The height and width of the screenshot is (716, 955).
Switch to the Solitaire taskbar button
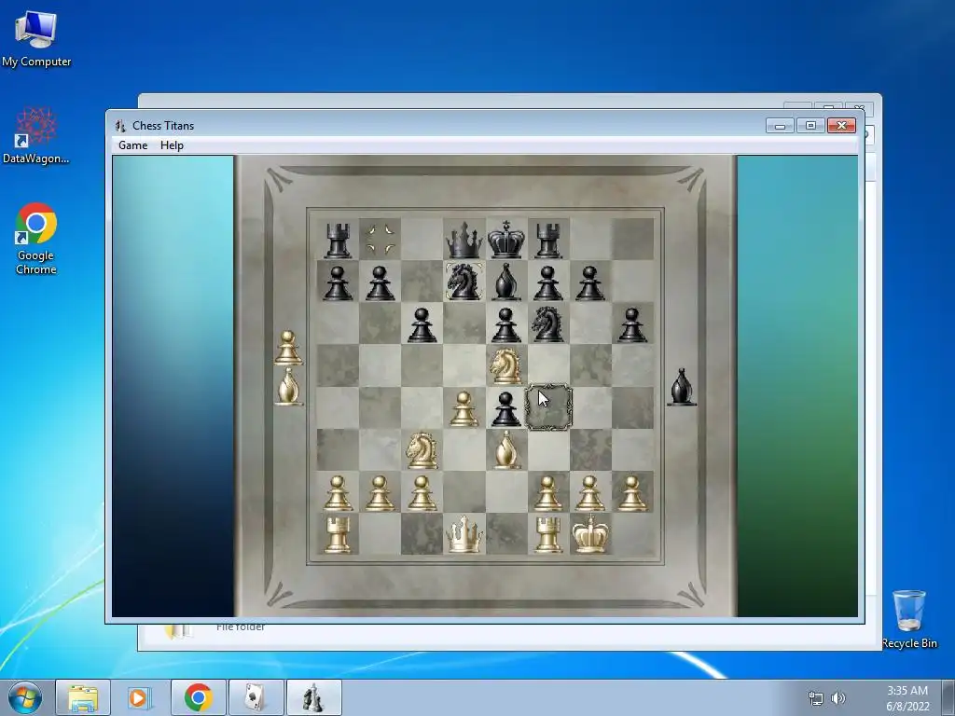click(x=256, y=697)
